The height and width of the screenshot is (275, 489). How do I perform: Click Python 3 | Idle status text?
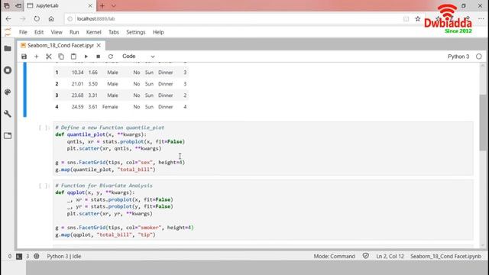pos(64,257)
